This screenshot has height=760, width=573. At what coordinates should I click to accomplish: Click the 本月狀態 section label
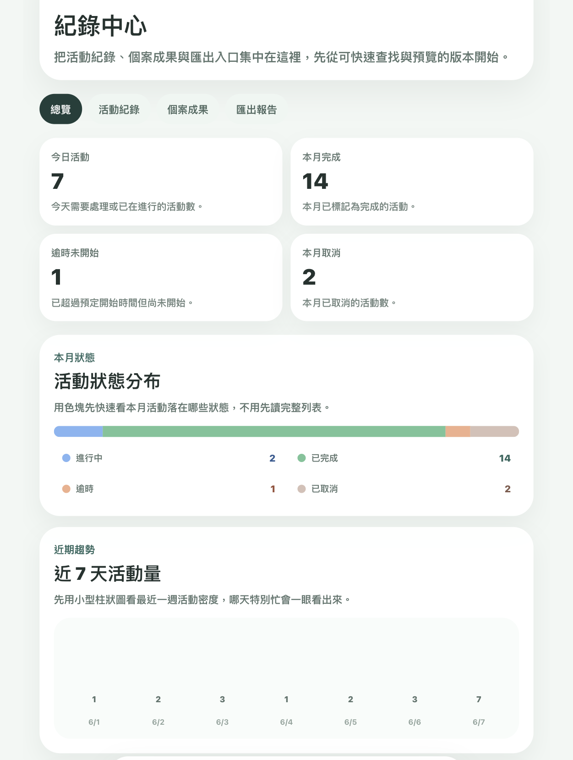pos(75,358)
